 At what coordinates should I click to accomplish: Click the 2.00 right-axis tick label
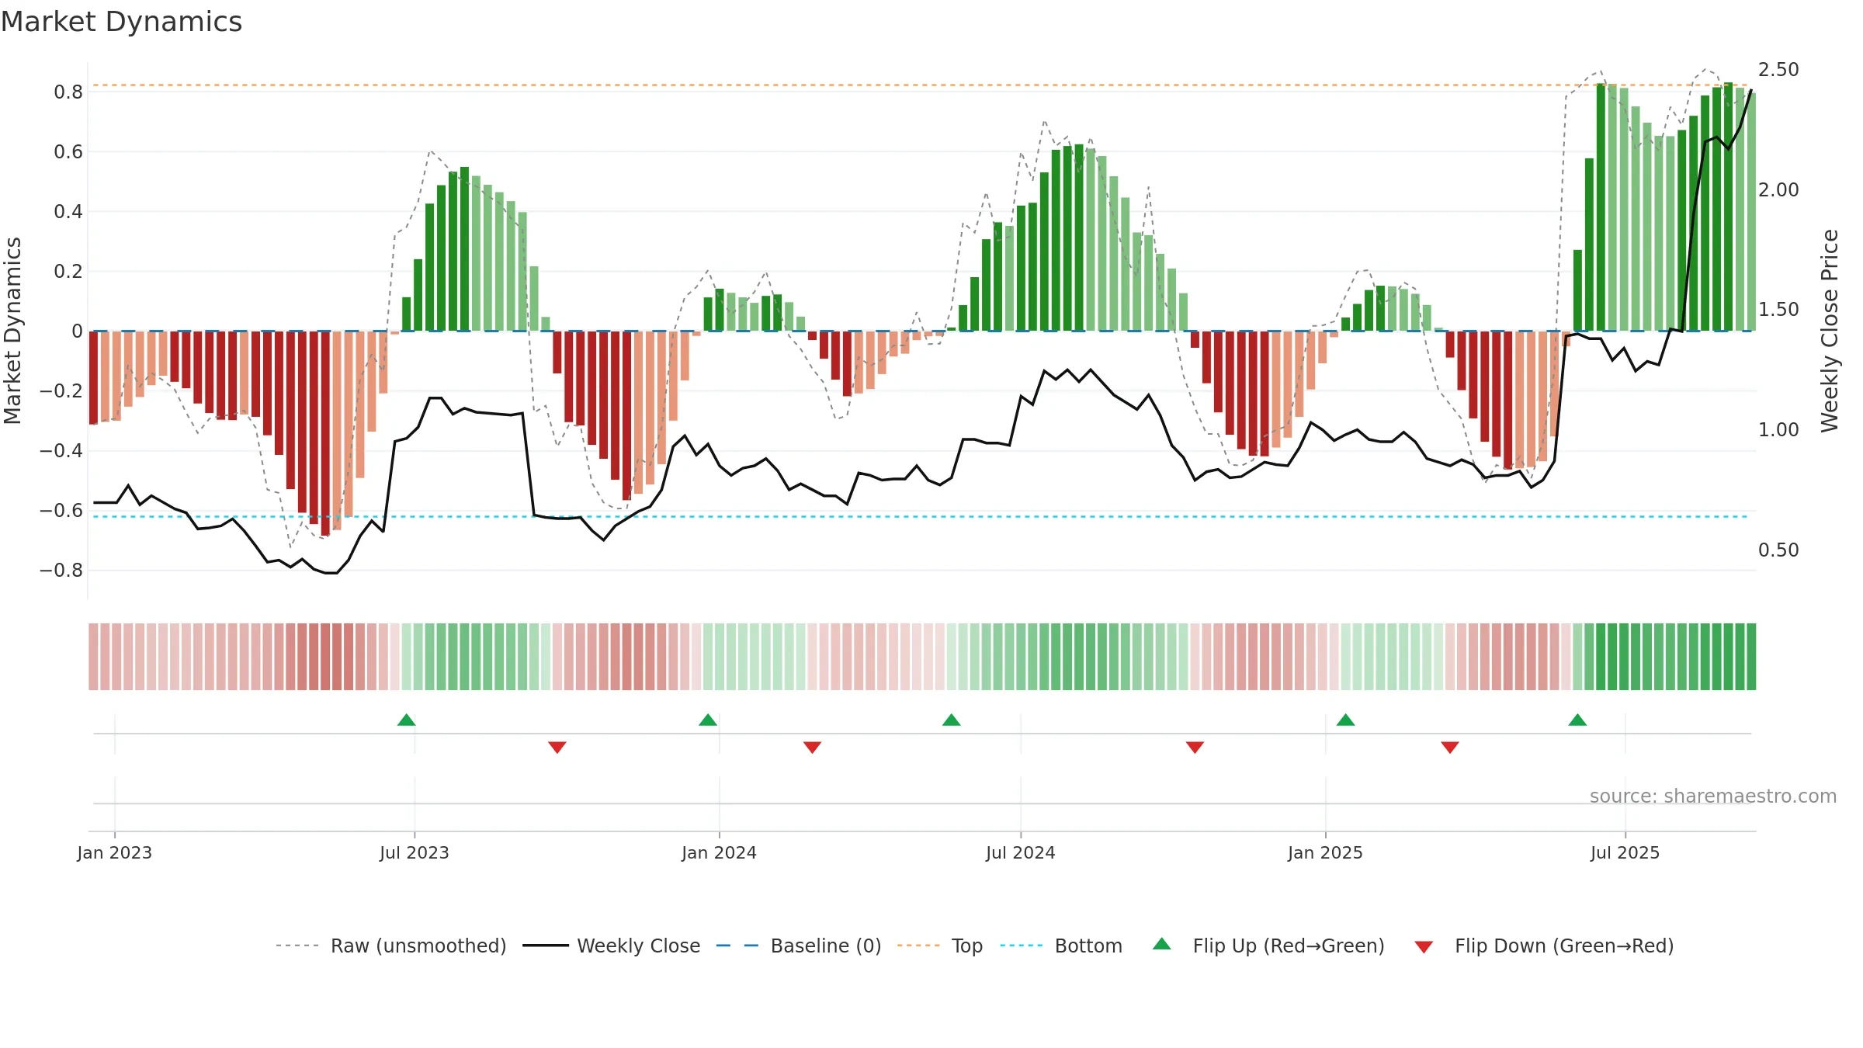(1778, 190)
